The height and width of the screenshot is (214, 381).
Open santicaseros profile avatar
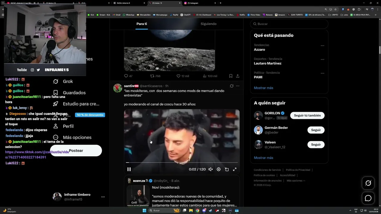click(x=118, y=88)
